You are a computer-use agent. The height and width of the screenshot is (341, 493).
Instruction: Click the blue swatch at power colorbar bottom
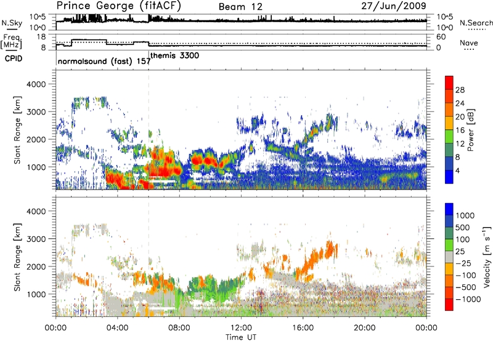click(x=449, y=177)
